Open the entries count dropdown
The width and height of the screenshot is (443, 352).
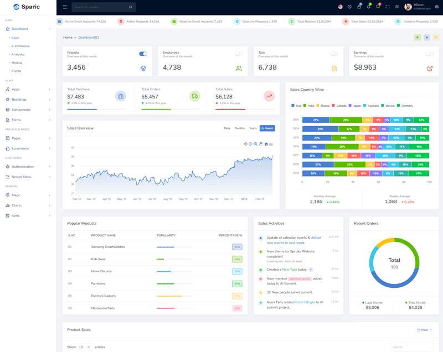(85, 347)
